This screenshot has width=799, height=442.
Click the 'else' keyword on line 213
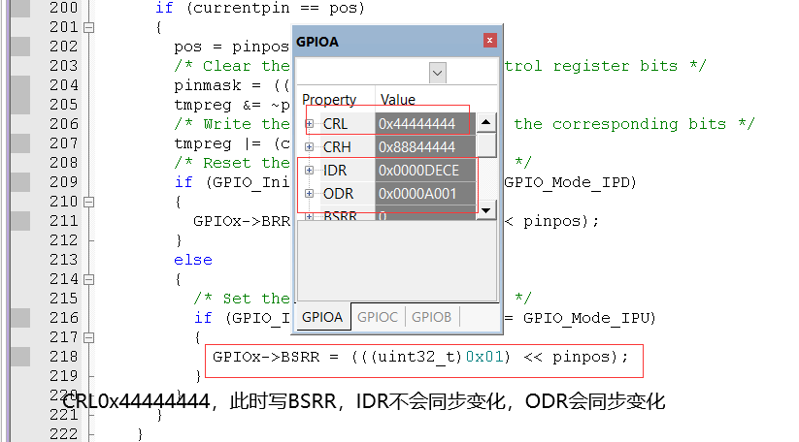click(192, 260)
